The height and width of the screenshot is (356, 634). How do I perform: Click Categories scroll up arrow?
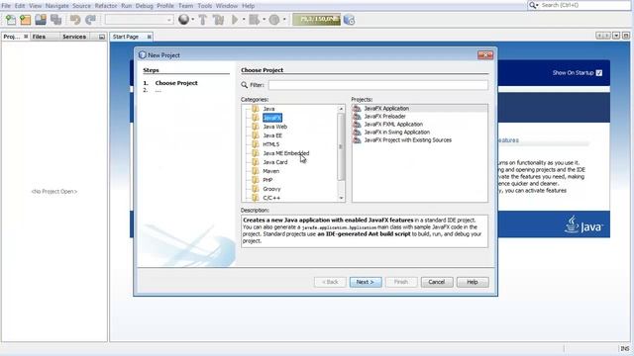341,109
